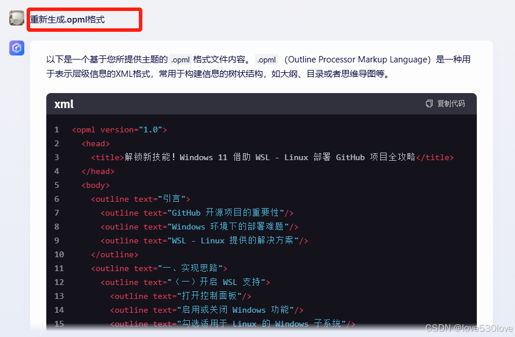Click the <body> tag line

pyautogui.click(x=95, y=185)
